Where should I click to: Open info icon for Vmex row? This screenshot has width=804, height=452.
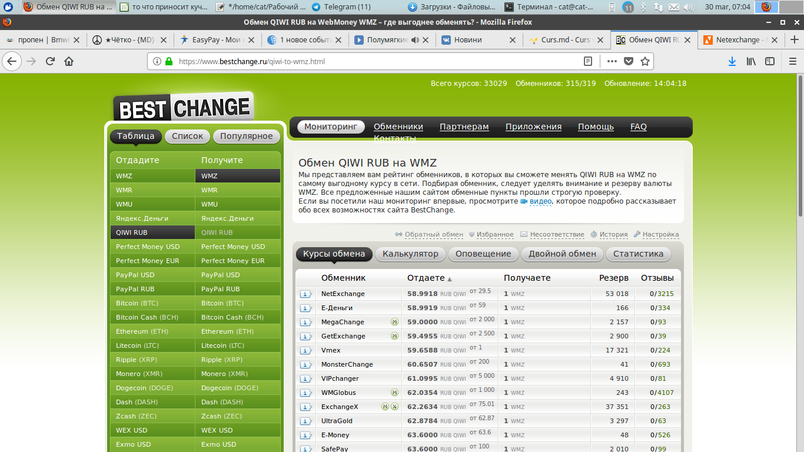click(x=306, y=350)
